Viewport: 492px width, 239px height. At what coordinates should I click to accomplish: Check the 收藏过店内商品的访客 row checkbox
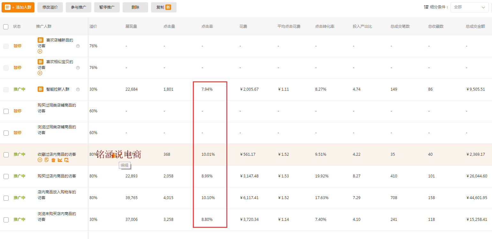click(6, 154)
